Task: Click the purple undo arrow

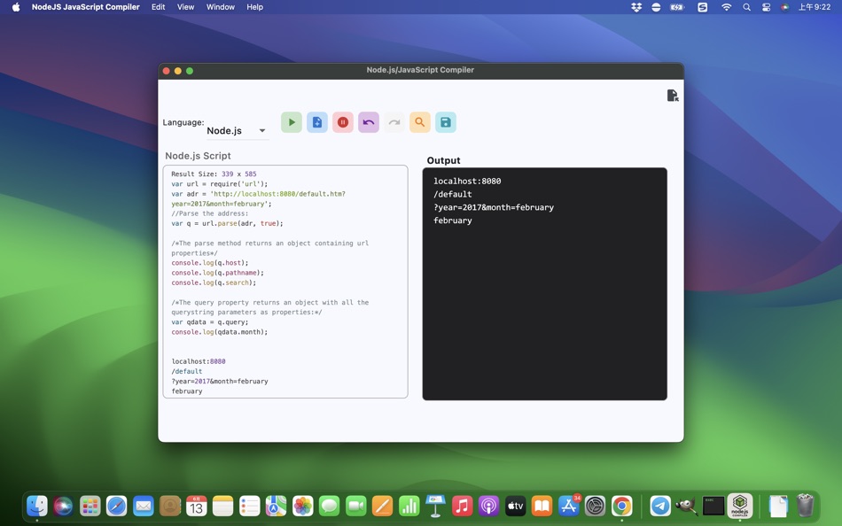Action: point(369,122)
